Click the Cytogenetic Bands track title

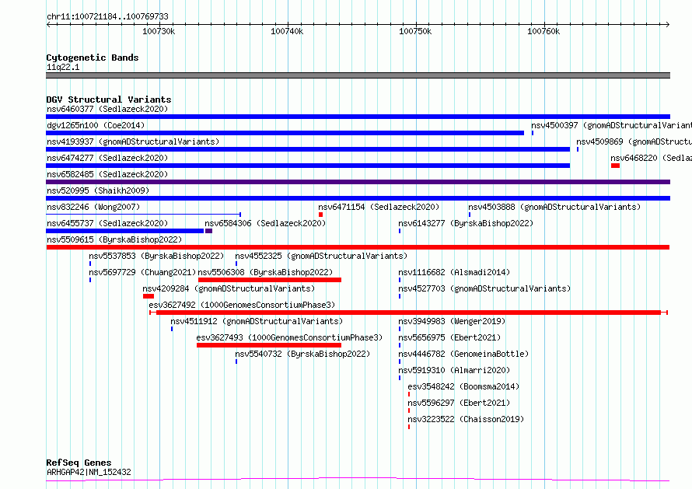coord(93,58)
